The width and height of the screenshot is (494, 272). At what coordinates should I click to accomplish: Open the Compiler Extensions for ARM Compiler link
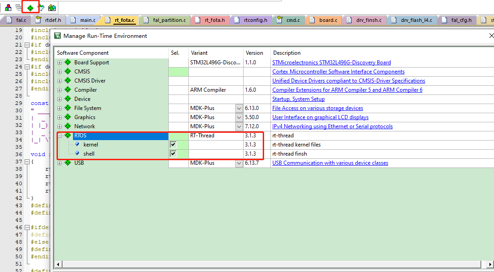347,90
